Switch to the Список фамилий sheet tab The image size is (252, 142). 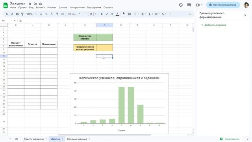click(34, 139)
